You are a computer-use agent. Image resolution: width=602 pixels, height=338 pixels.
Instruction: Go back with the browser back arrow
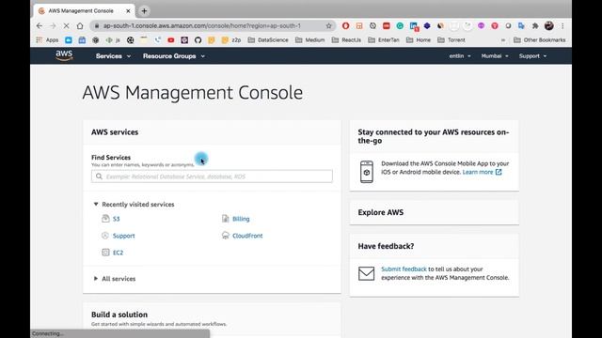point(40,25)
